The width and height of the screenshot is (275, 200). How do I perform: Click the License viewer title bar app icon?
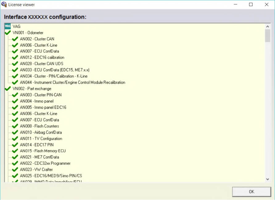pyautogui.click(x=4, y=5)
